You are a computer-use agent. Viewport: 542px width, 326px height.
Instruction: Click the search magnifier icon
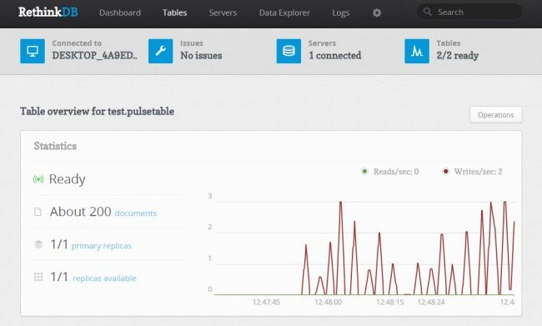pyautogui.click(x=427, y=12)
